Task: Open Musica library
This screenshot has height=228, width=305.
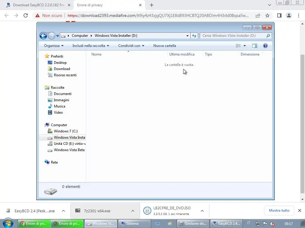Action: pos(59,106)
